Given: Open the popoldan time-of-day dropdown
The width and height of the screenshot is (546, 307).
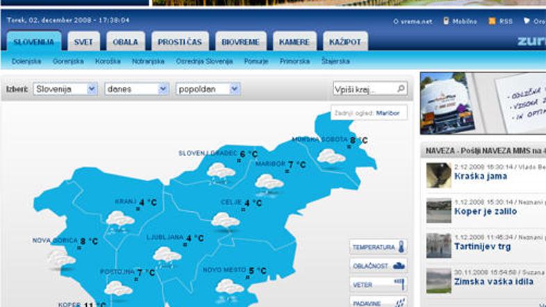Looking at the screenshot, I should tap(208, 89).
